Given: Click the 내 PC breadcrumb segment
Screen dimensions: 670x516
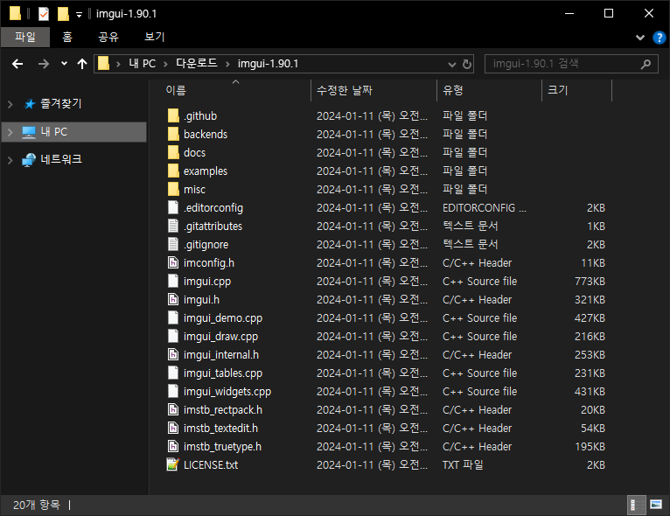Looking at the screenshot, I should coord(143,64).
